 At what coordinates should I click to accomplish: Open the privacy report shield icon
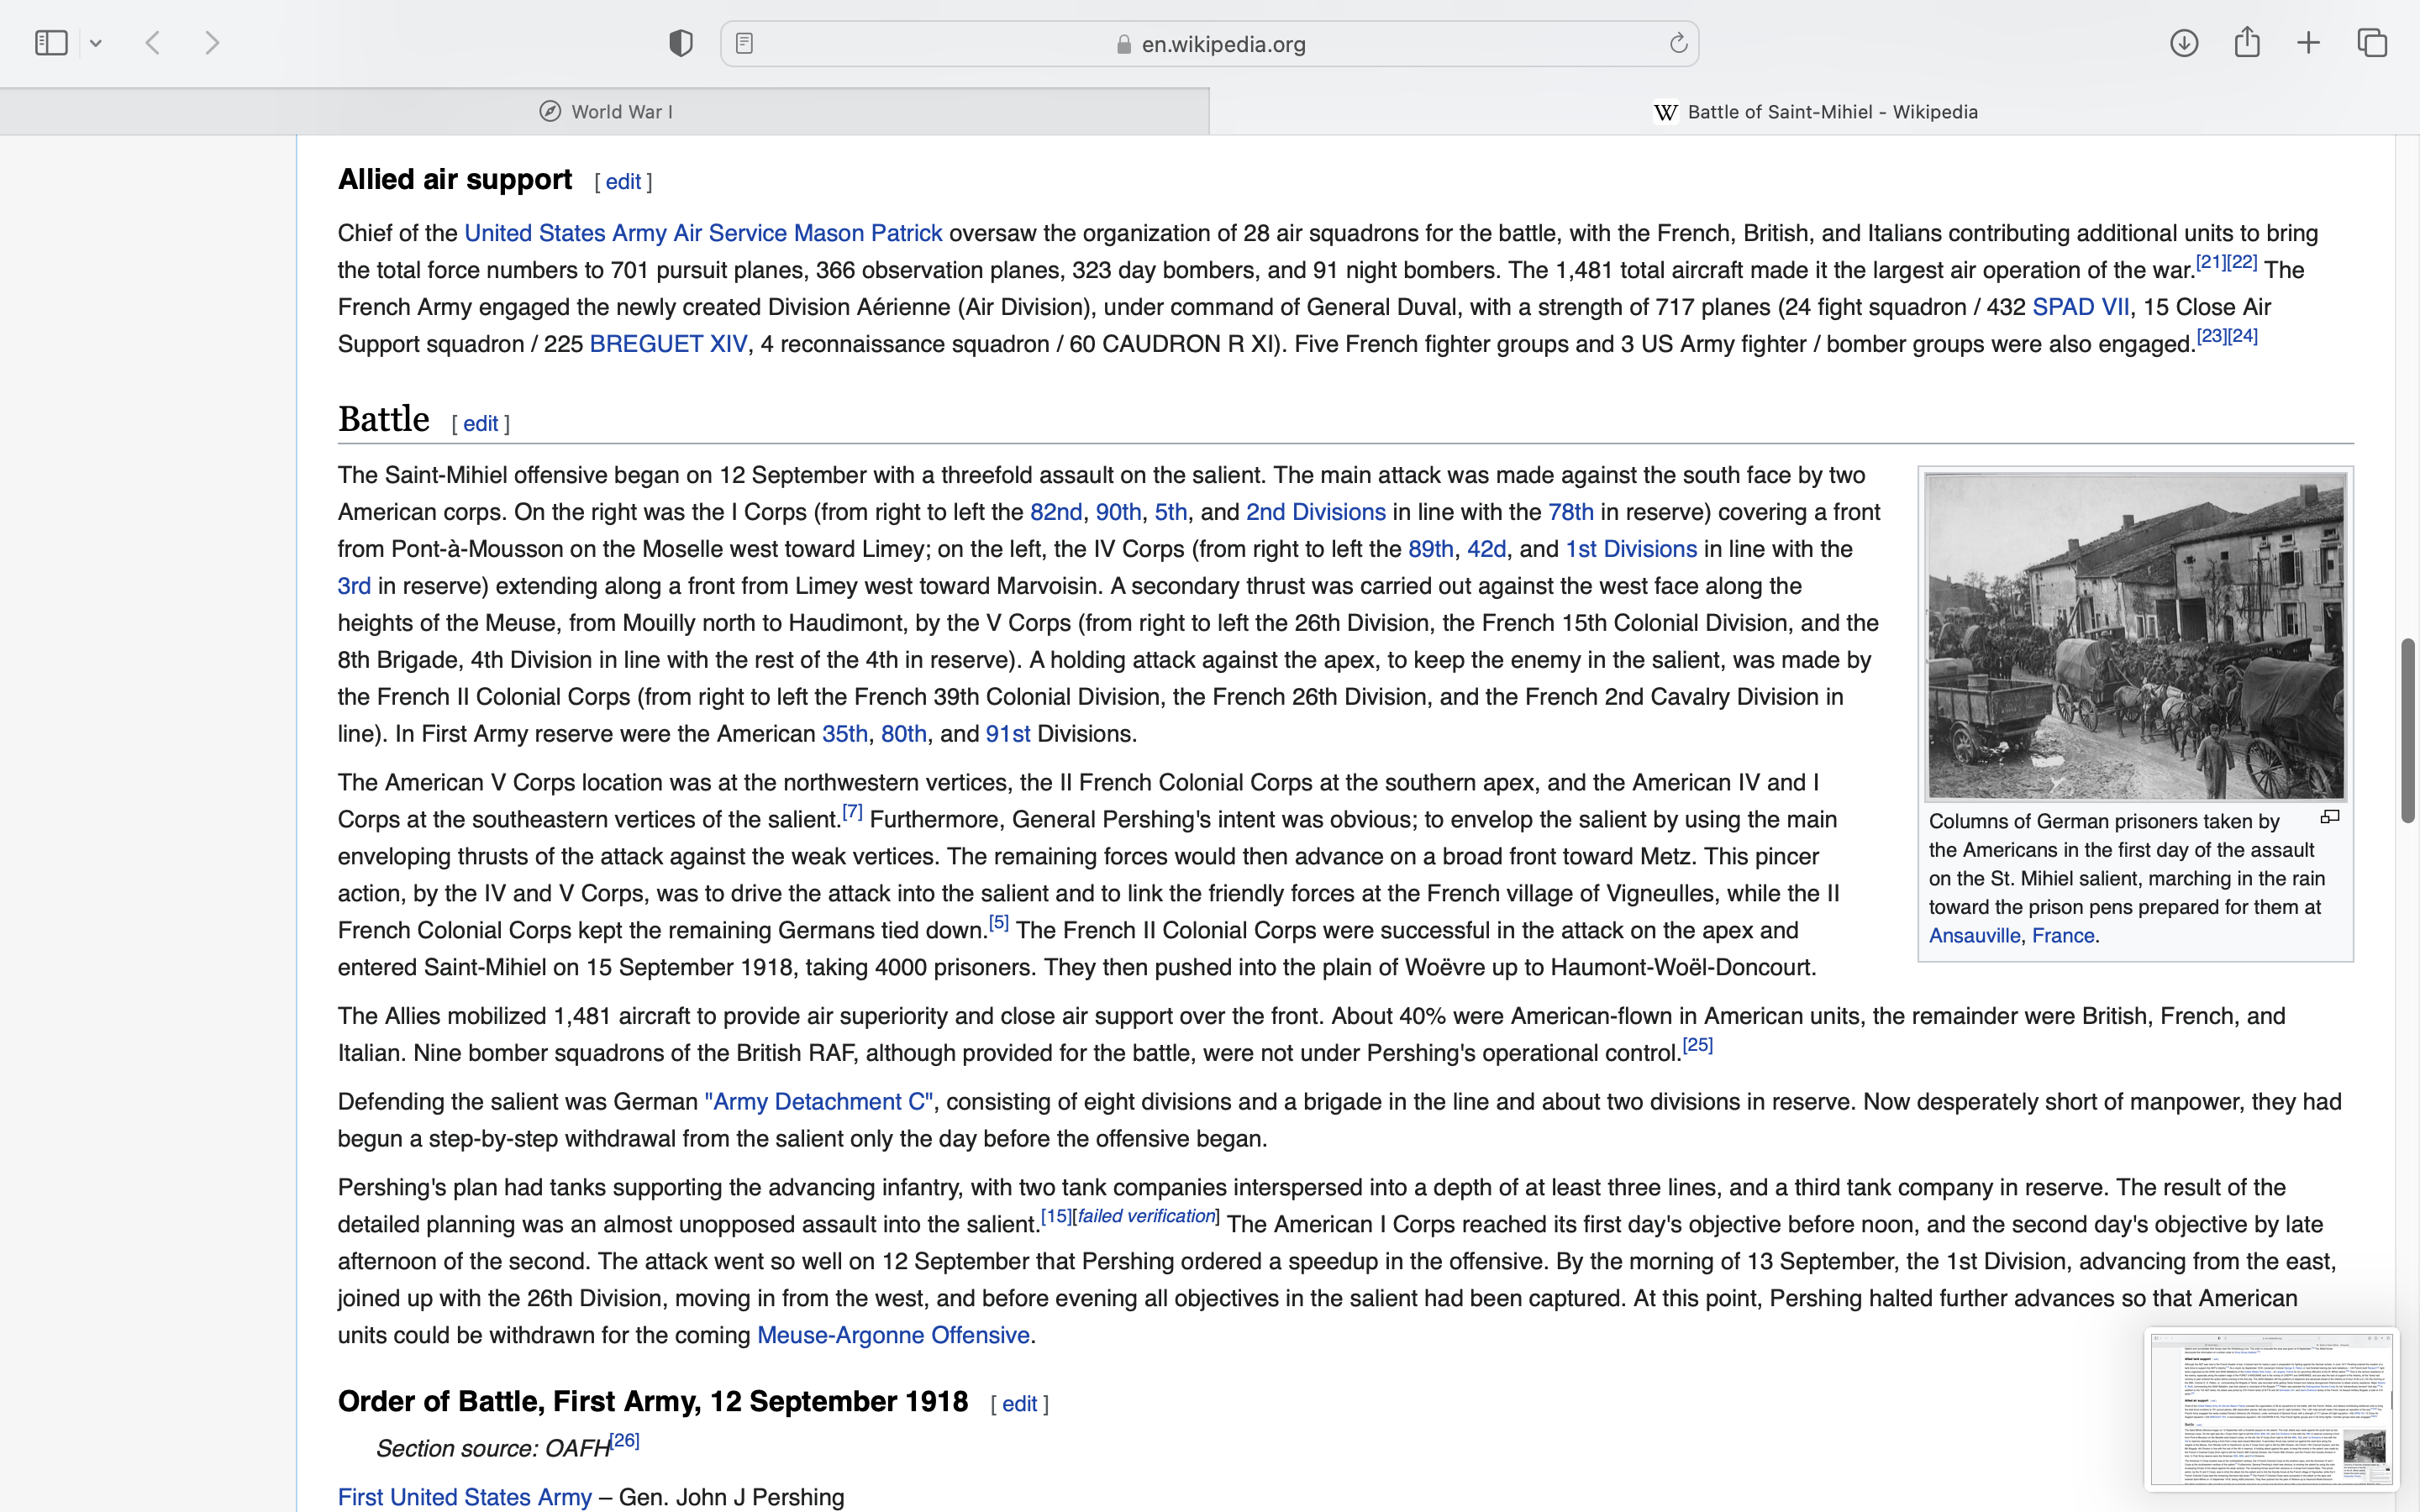tap(681, 43)
